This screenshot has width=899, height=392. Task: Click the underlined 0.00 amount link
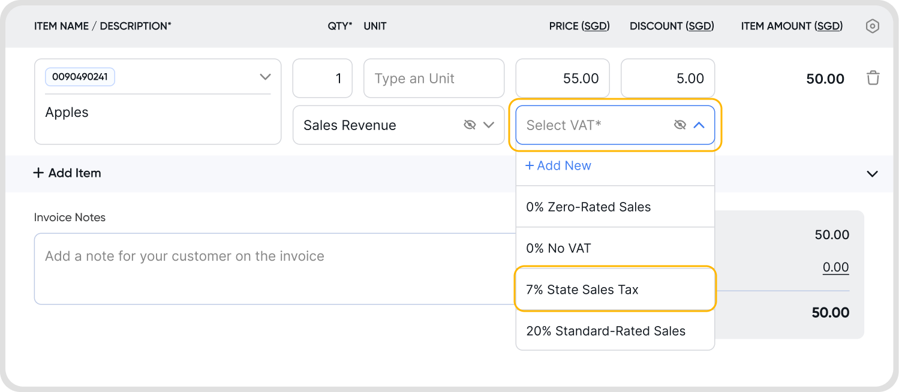click(x=835, y=267)
